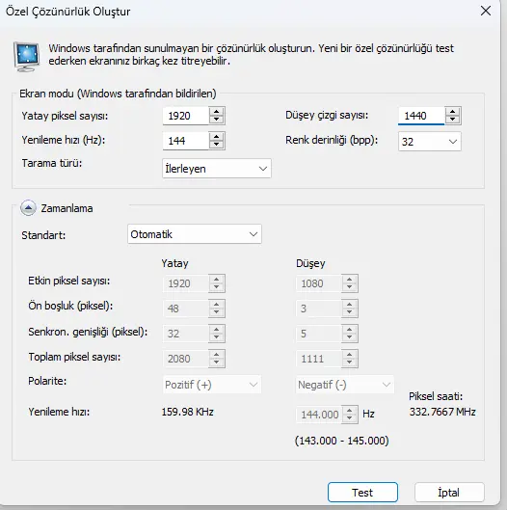Image resolution: width=507 pixels, height=510 pixels.
Task: Click Düşey Ön boşluk field showing 3
Action: 319,309
